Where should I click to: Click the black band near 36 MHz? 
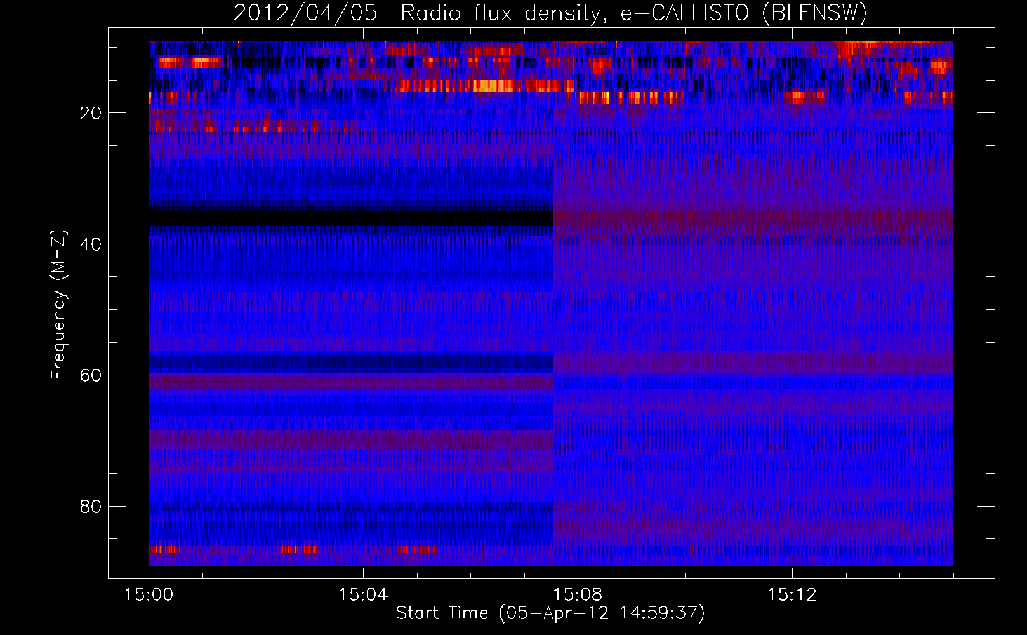[351, 218]
